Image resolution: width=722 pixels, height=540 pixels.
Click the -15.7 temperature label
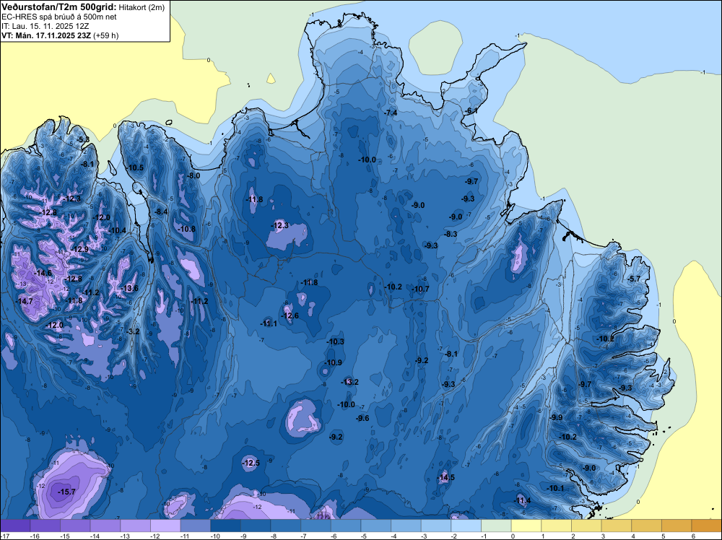pyautogui.click(x=66, y=492)
